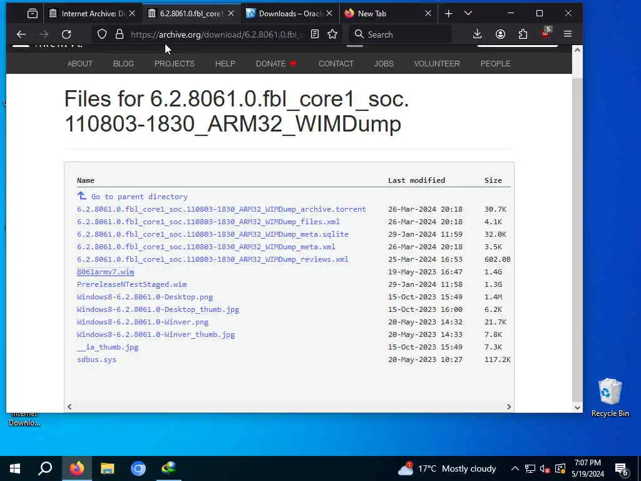This screenshot has width=641, height=481.
Task: Open the WIMDump_meta.sqlite link
Action: (x=213, y=234)
